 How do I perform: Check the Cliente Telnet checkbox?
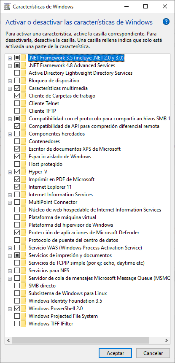(x=17, y=103)
